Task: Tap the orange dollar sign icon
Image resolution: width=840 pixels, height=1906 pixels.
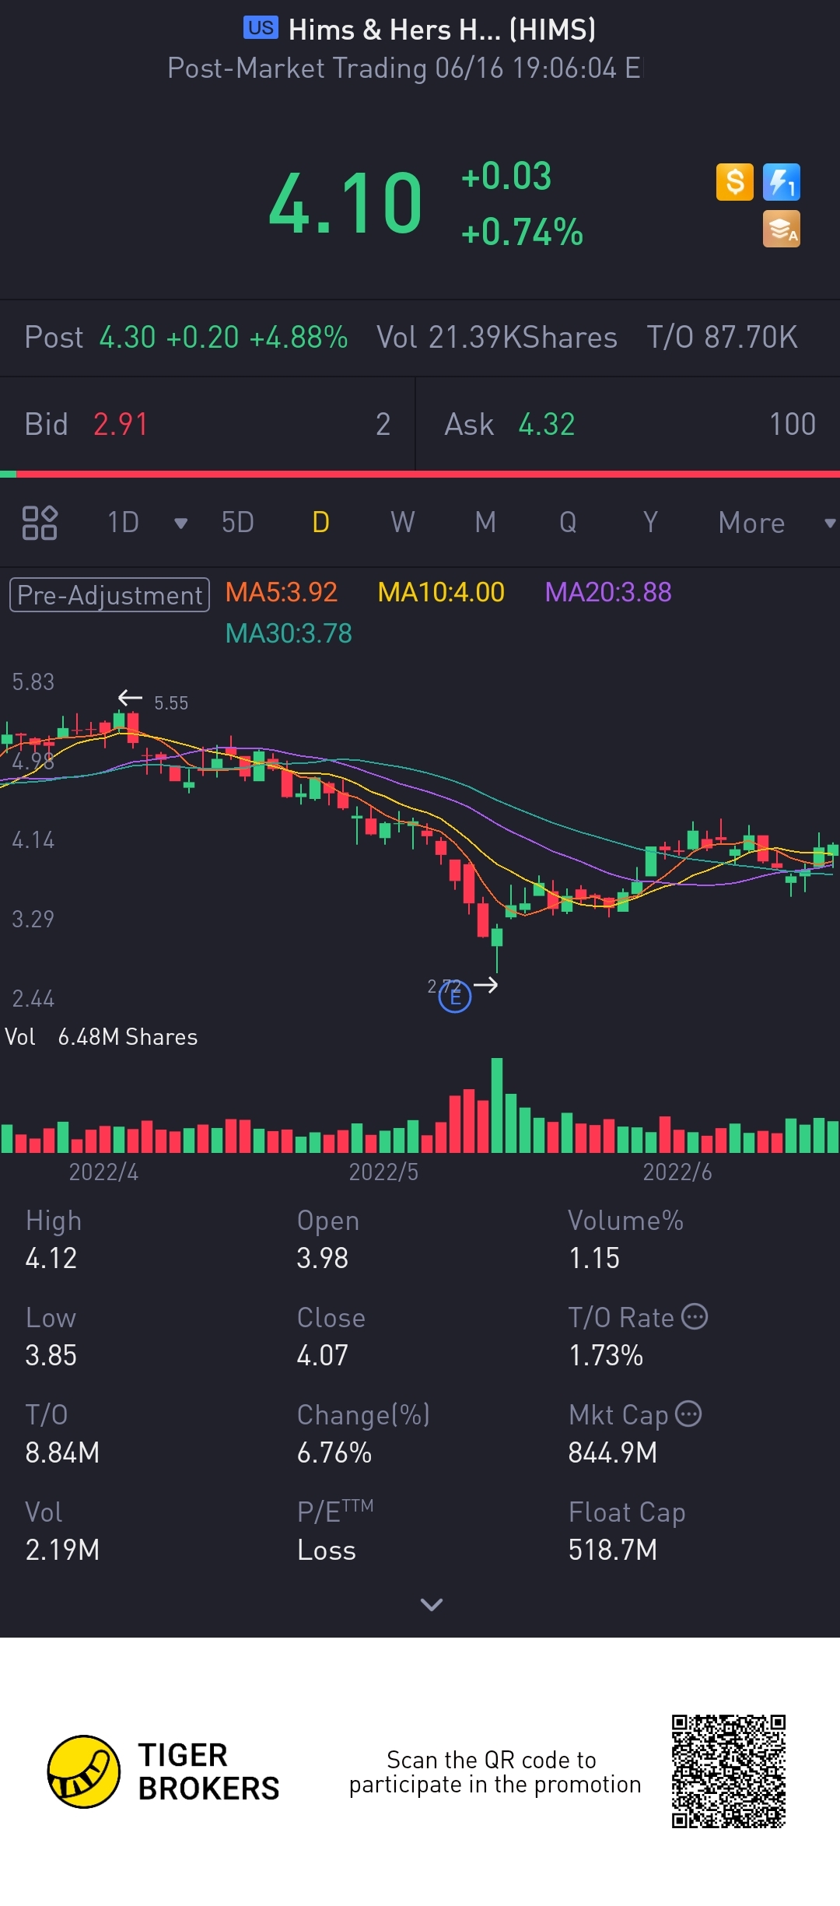Action: [734, 182]
